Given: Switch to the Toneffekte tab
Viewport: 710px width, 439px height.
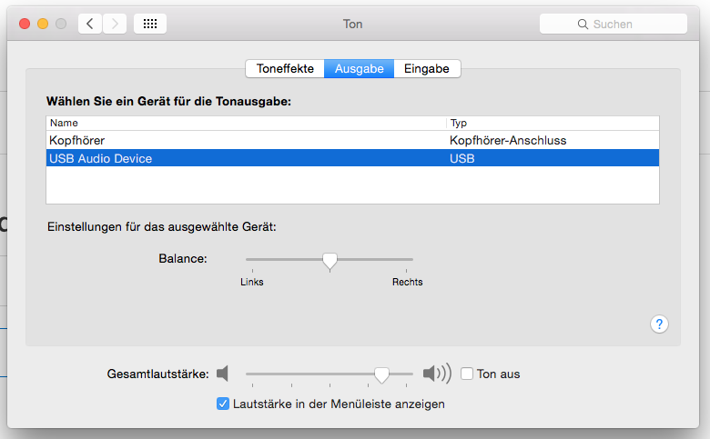Looking at the screenshot, I should (x=285, y=68).
